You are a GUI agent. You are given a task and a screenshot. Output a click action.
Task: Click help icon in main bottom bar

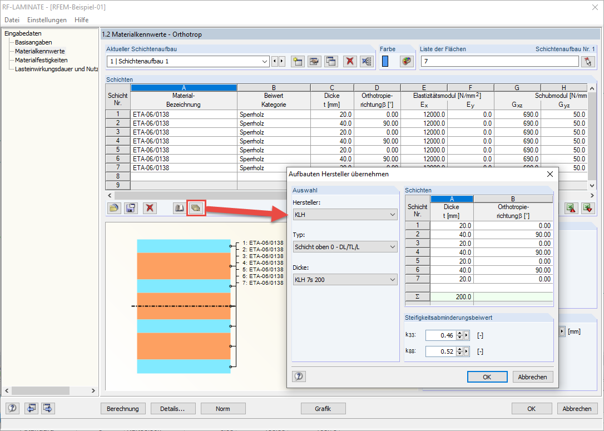point(12,408)
